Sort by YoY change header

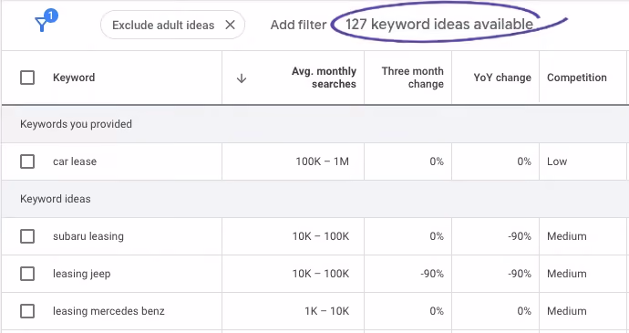(502, 78)
